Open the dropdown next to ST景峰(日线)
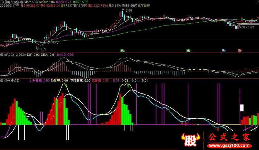Image resolution: width=259 pixels, height=150 pixels. click(x=22, y=2)
